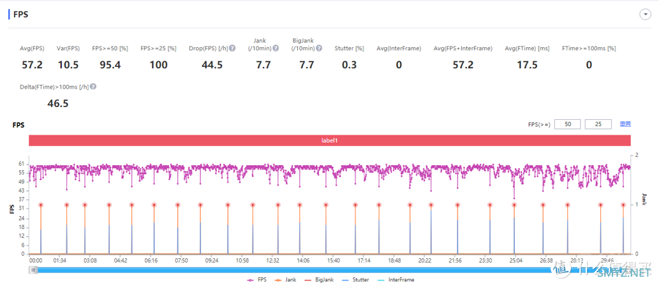Select the red label1 bar
The image size is (659, 285).
330,141
